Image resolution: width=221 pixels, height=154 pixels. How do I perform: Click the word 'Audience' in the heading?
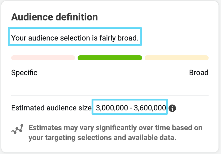click(x=32, y=17)
